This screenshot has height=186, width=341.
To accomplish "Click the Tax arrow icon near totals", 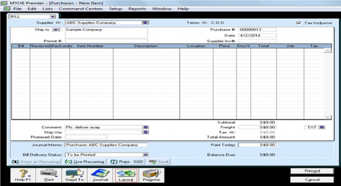I will click(232, 132).
